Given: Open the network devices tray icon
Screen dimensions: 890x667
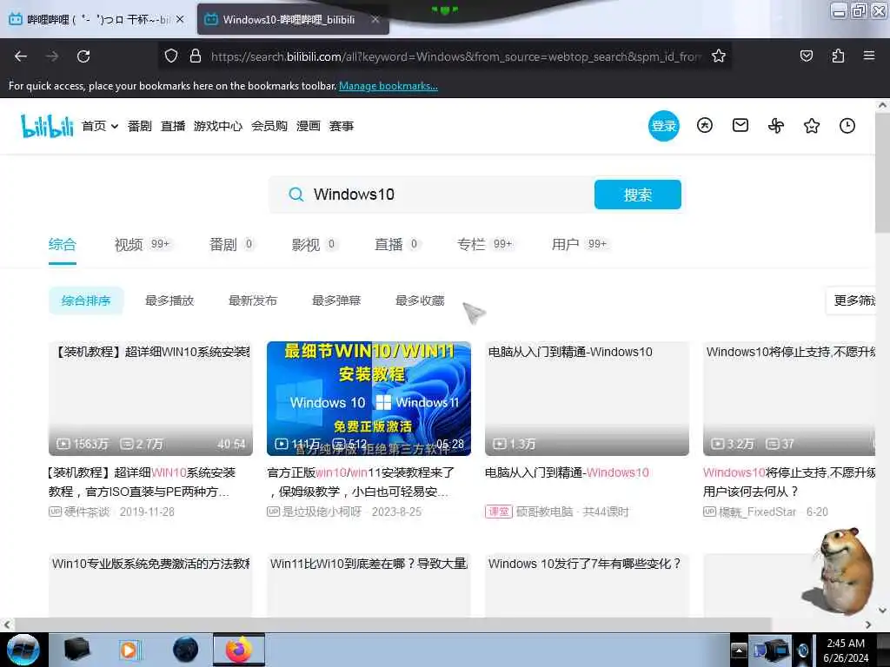Looking at the screenshot, I should click(771, 650).
